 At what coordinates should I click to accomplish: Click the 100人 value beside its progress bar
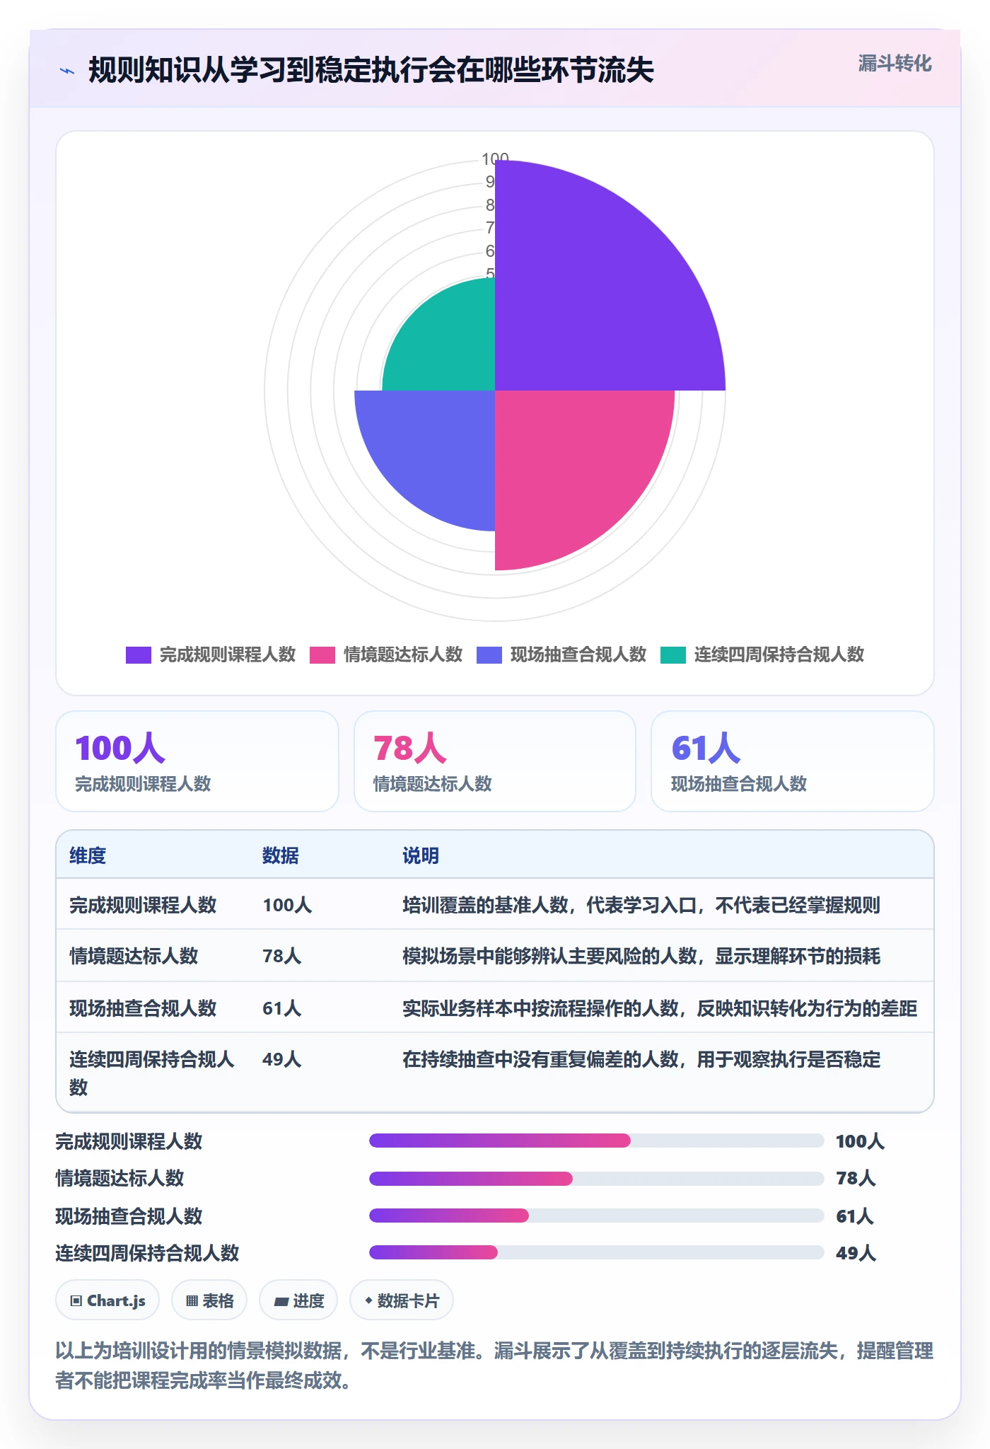click(x=860, y=1141)
